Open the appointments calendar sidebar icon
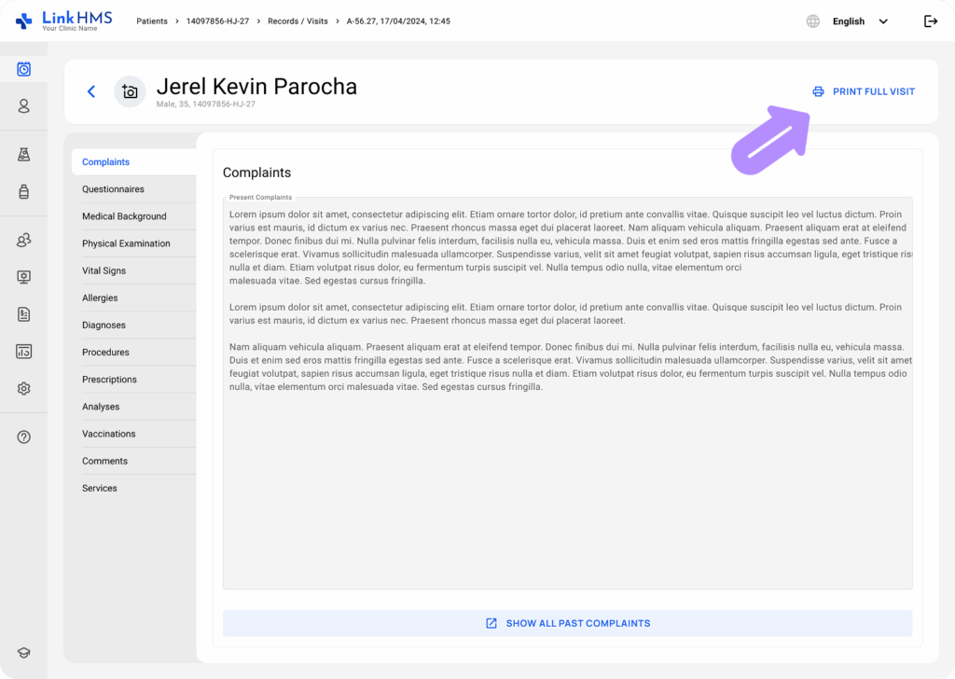The image size is (955, 679). click(24, 69)
